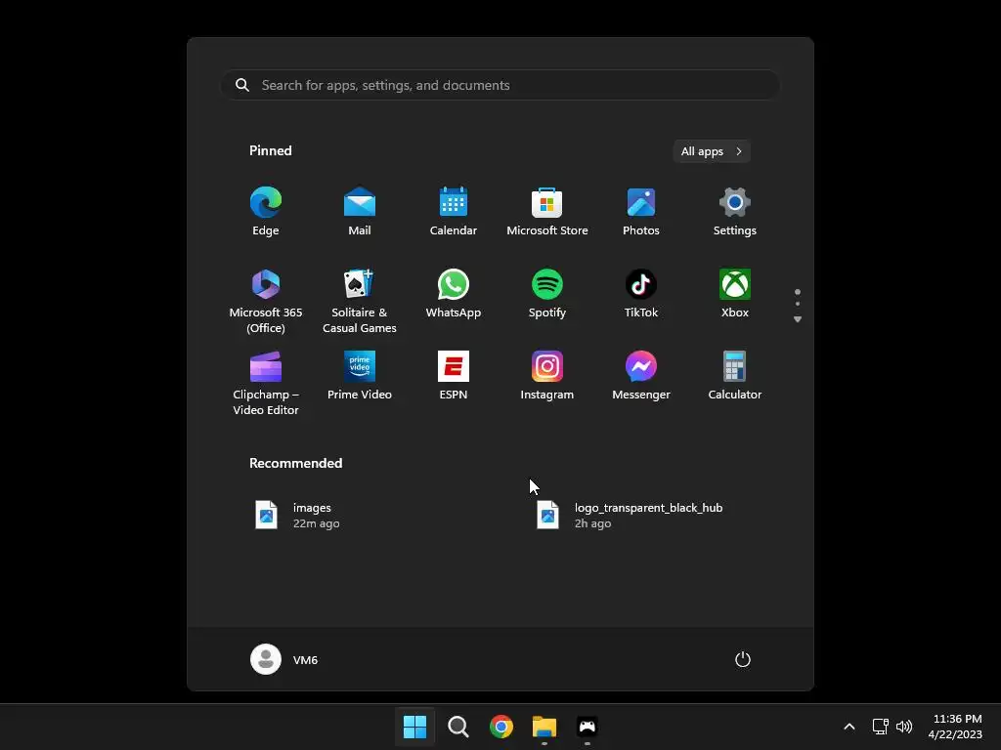Open Microsoft 365 (Office)
This screenshot has width=1001, height=750.
click(266, 301)
